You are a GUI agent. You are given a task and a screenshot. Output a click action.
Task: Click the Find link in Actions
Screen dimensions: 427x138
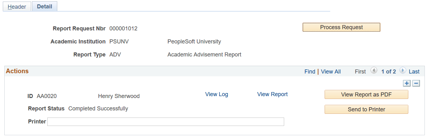pos(310,72)
